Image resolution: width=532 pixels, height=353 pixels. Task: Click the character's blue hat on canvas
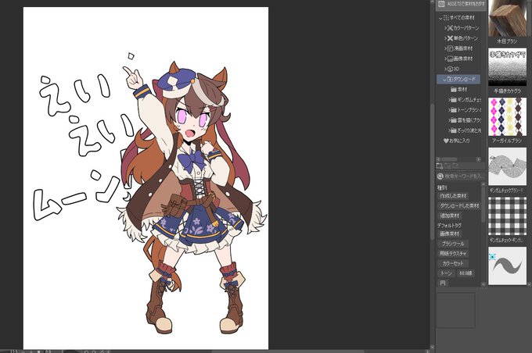(178, 81)
